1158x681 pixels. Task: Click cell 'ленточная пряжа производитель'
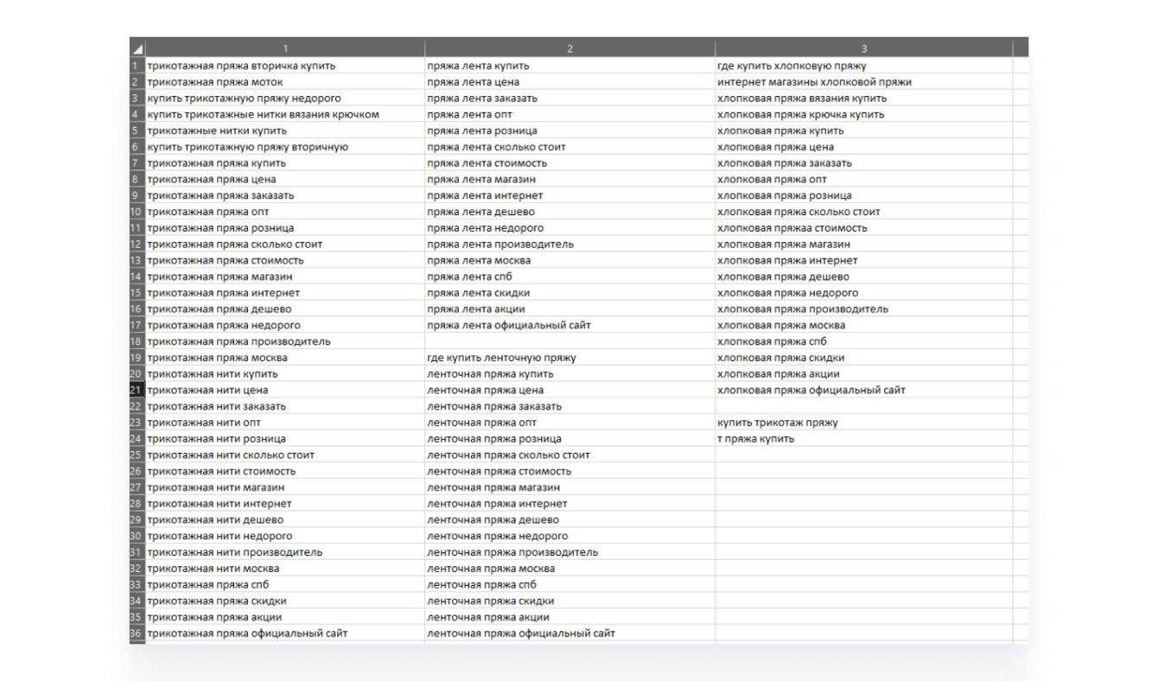tap(569, 552)
